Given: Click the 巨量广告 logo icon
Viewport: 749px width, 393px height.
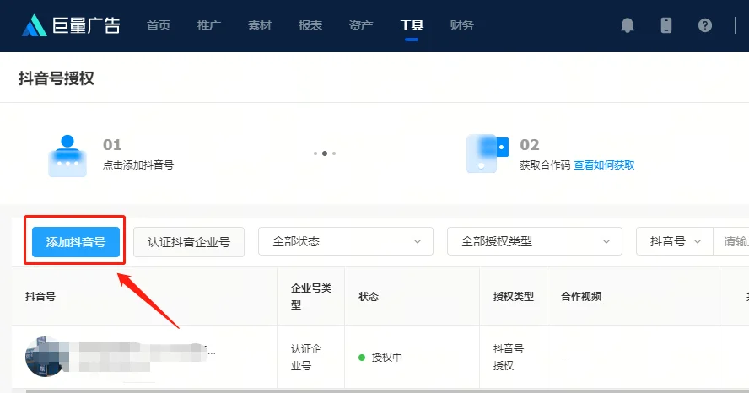Looking at the screenshot, I should coord(35,25).
